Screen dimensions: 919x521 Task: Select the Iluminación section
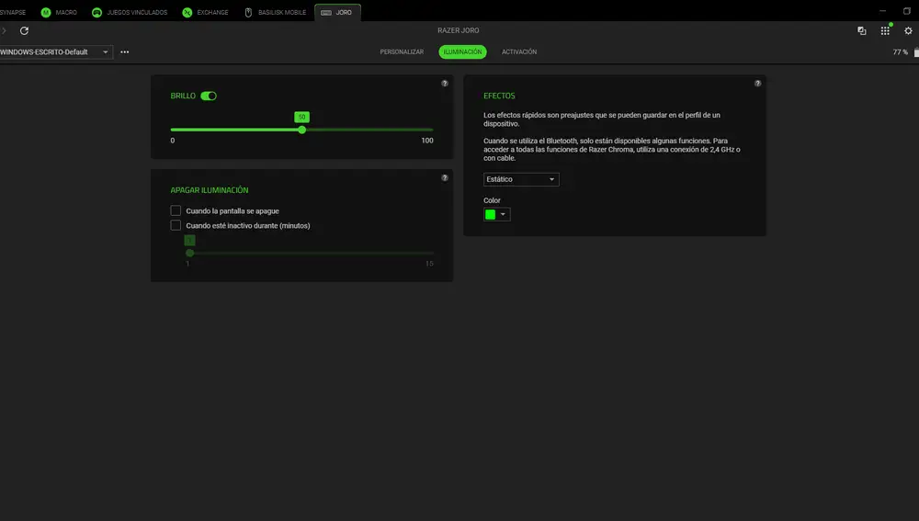tap(462, 51)
